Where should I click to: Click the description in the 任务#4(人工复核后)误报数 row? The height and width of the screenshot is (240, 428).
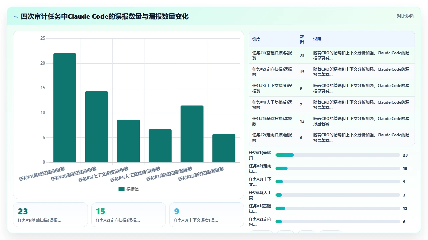(x=361, y=105)
